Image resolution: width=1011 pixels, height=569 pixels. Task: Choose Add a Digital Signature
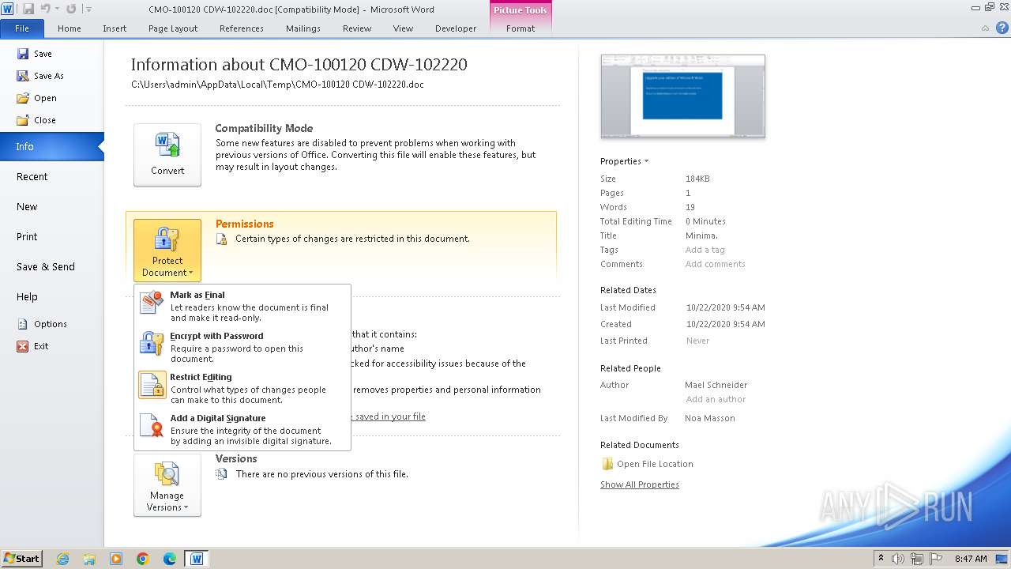243,429
